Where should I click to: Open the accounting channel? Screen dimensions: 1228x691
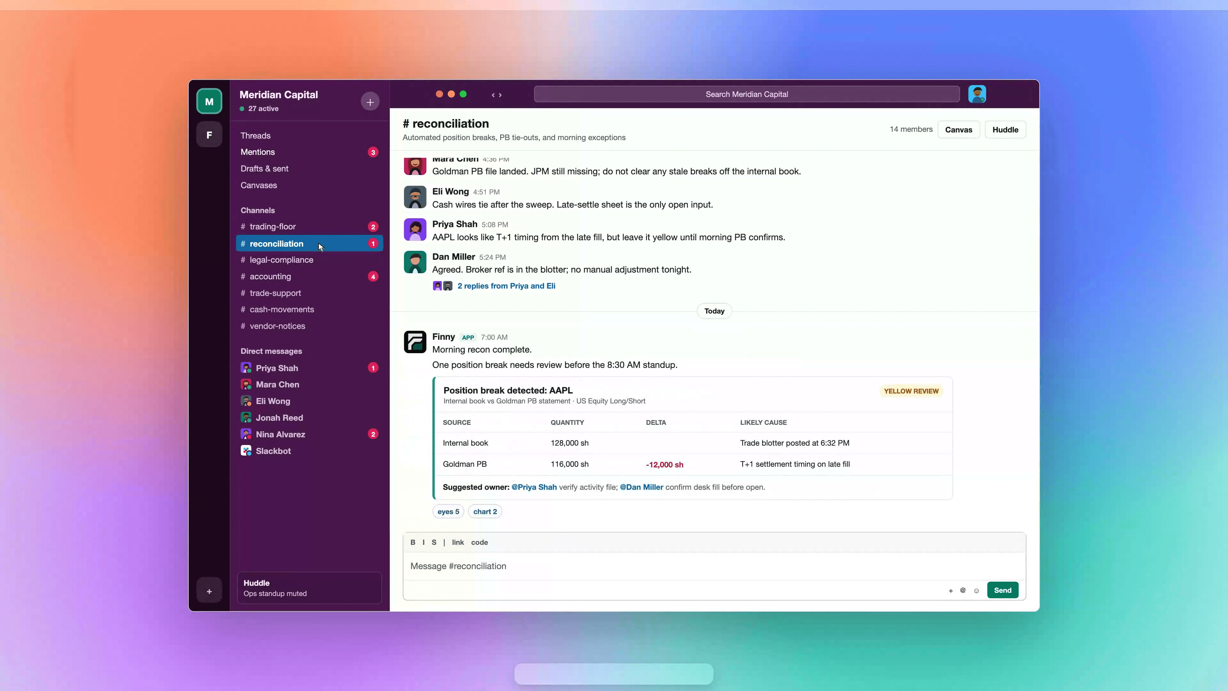[x=309, y=277]
